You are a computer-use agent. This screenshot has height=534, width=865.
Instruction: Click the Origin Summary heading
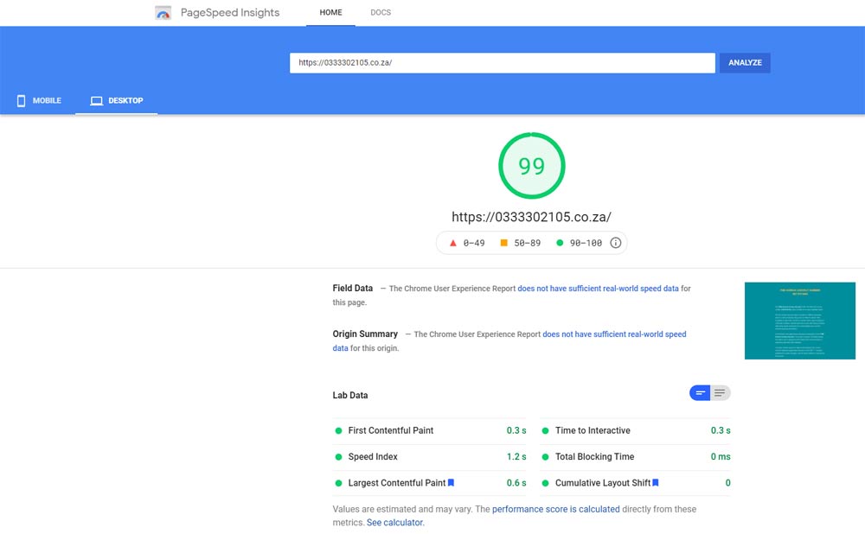tap(365, 334)
